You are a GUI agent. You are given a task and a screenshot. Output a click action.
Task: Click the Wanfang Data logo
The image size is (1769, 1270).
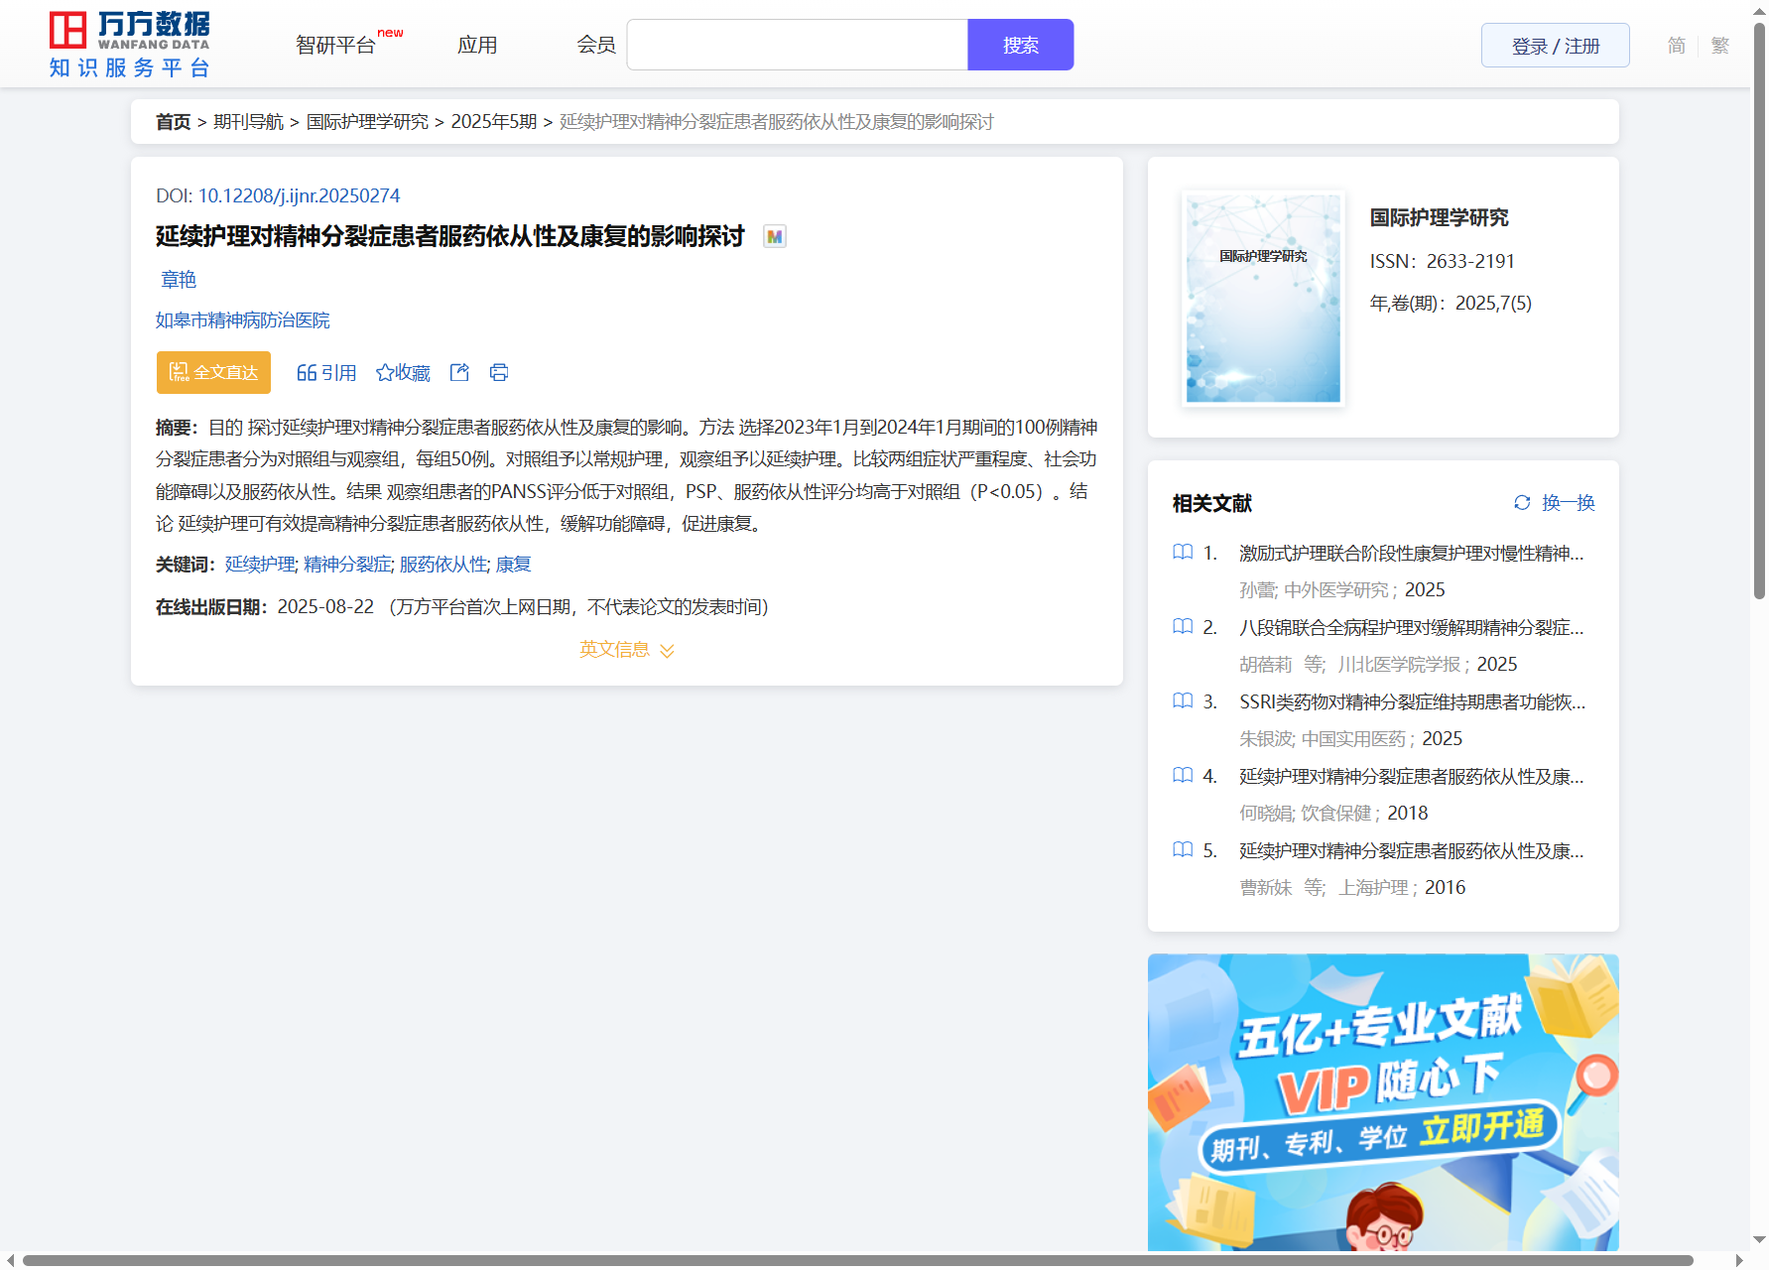[x=129, y=45]
